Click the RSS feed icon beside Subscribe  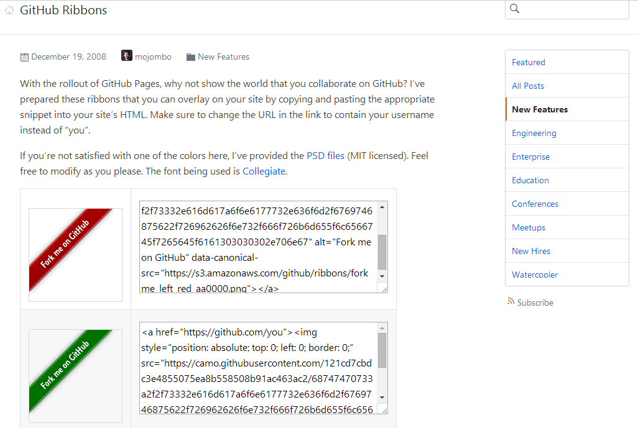pyautogui.click(x=511, y=301)
